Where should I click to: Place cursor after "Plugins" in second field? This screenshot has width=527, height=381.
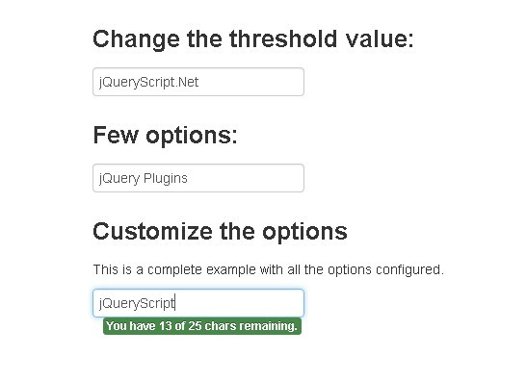click(188, 178)
